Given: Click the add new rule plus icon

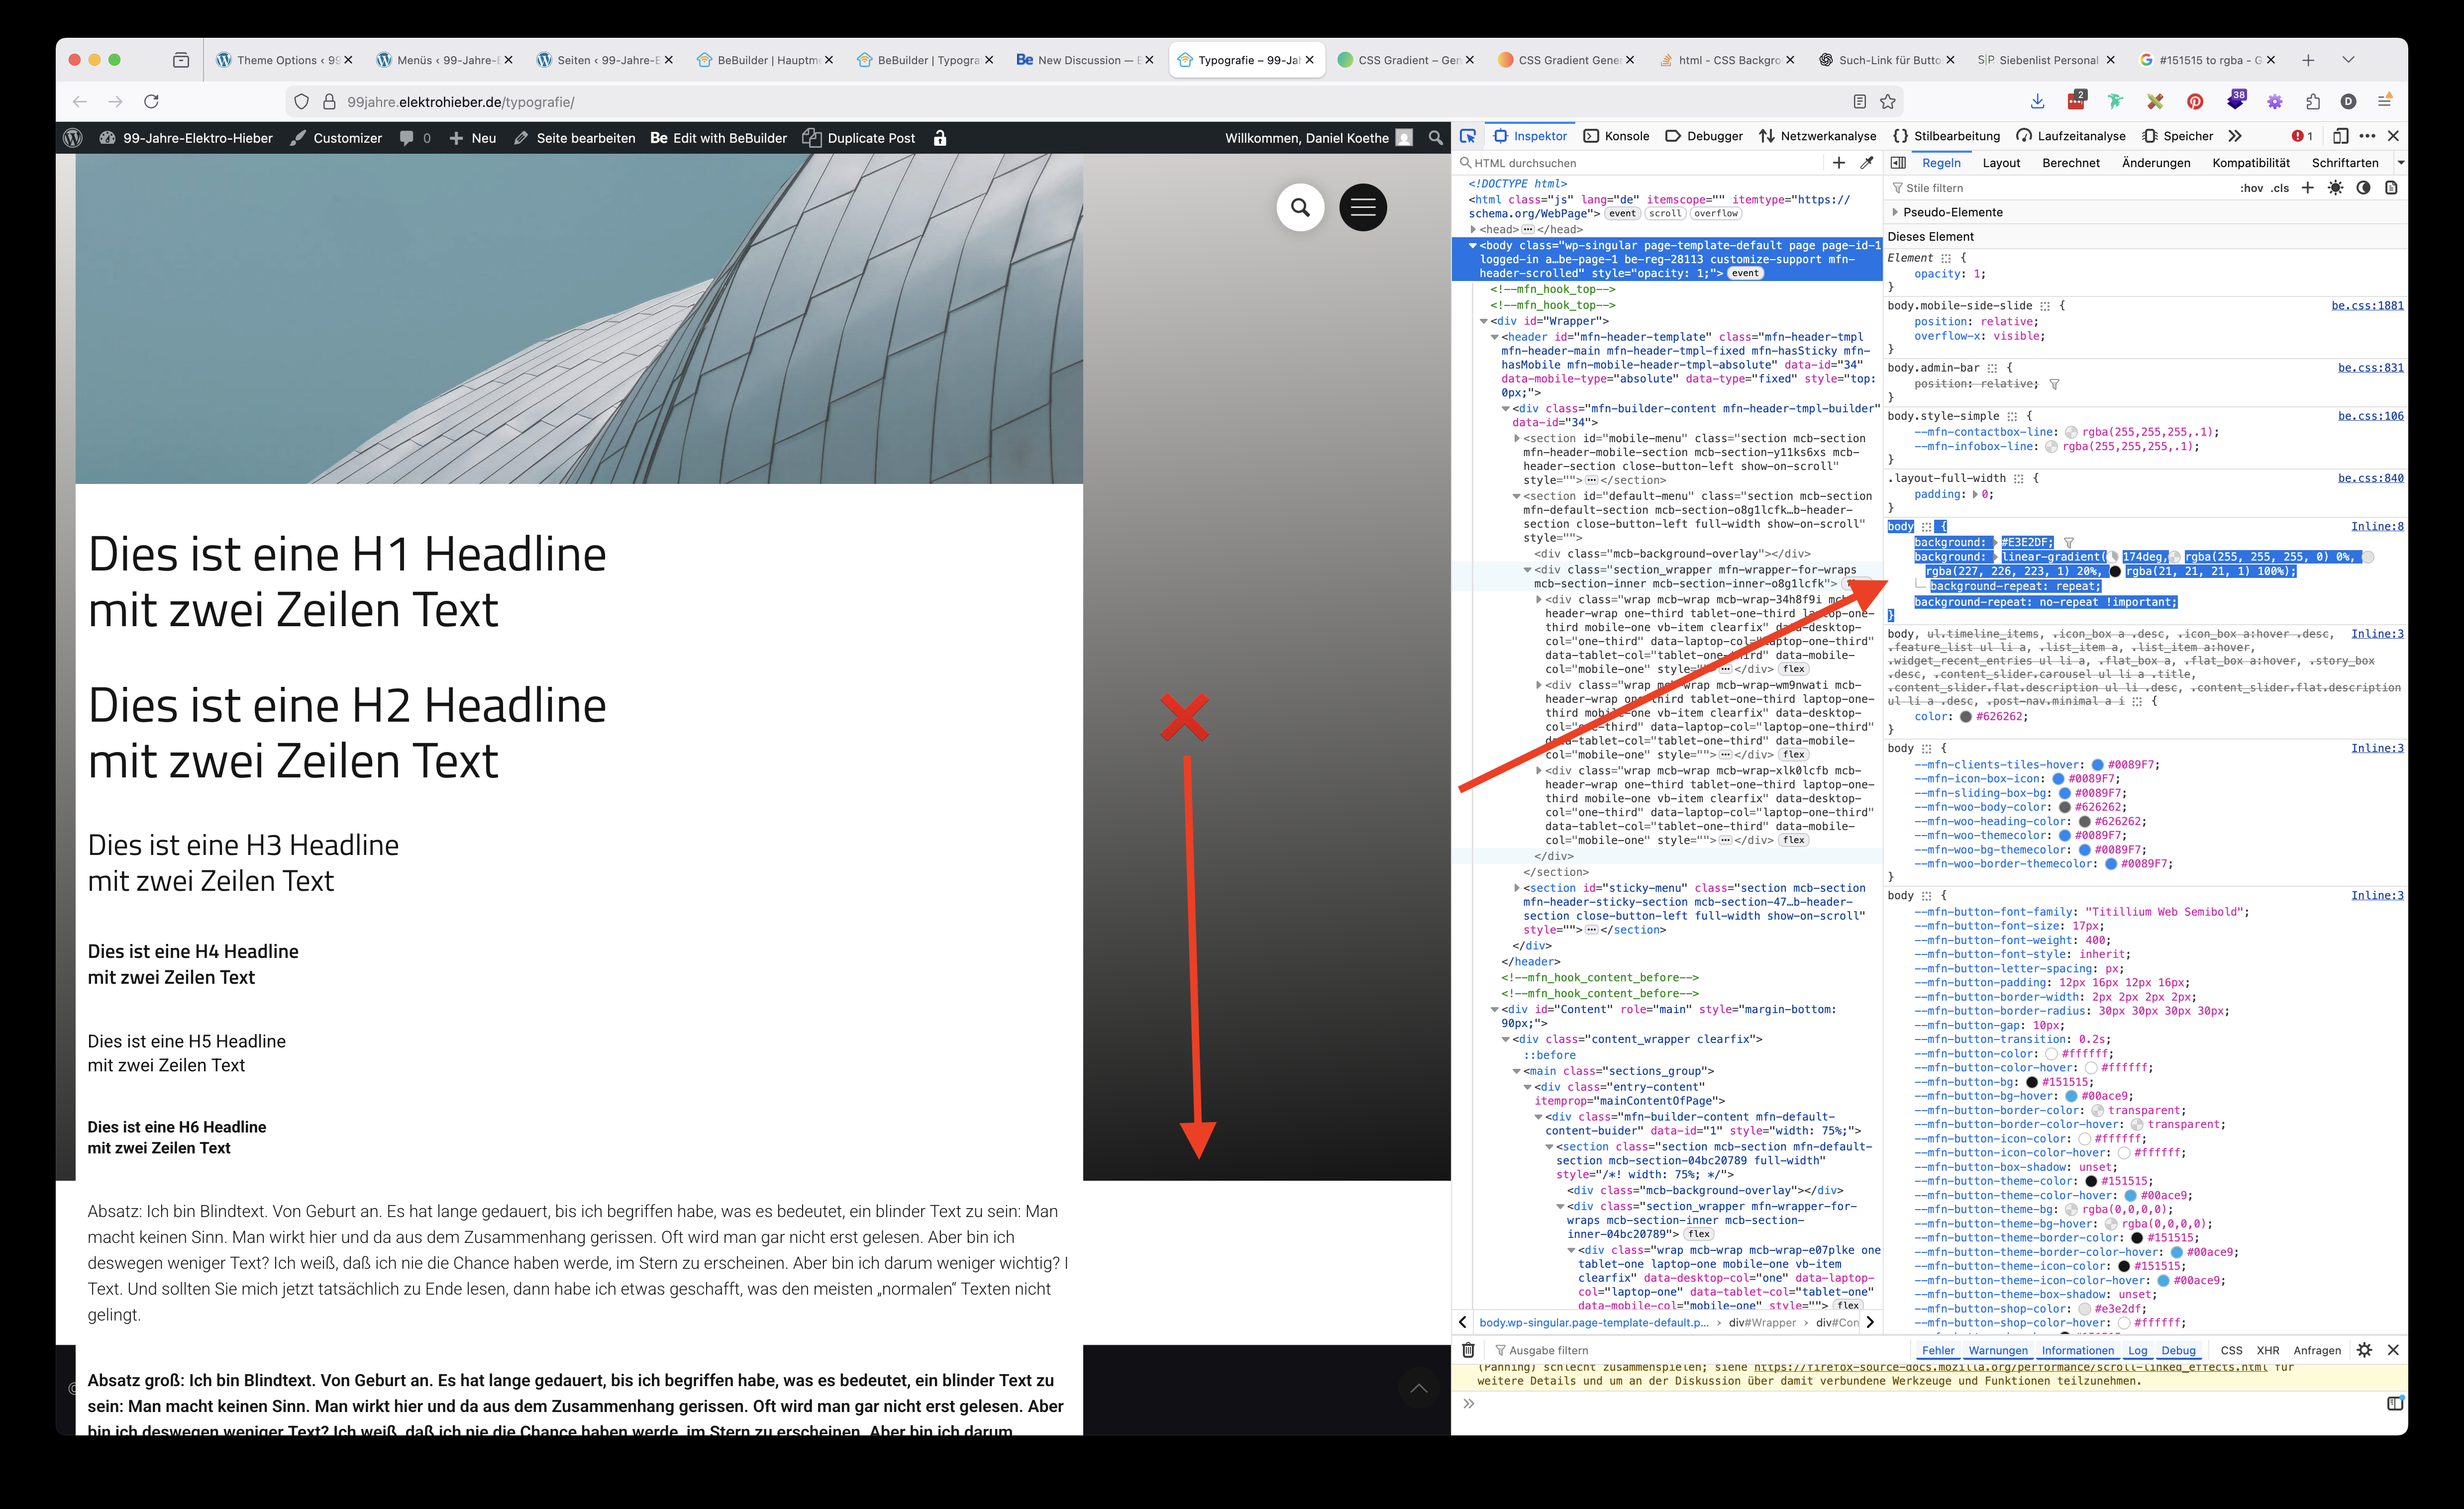Looking at the screenshot, I should [x=2307, y=188].
